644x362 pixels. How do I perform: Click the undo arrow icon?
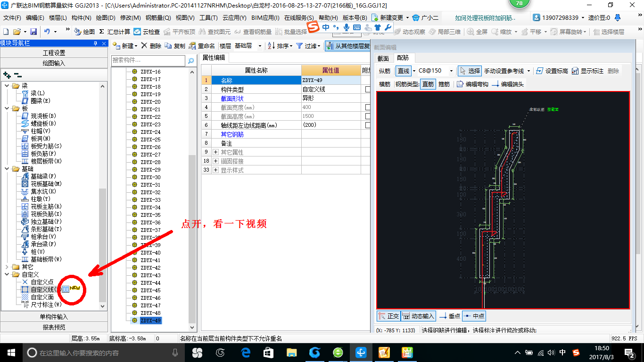pos(47,32)
